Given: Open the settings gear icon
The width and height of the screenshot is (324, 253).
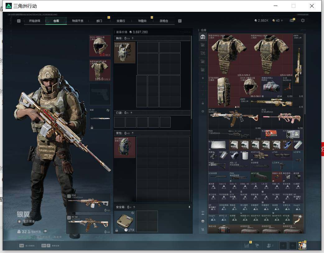Looking at the screenshot, I should coord(303,20).
